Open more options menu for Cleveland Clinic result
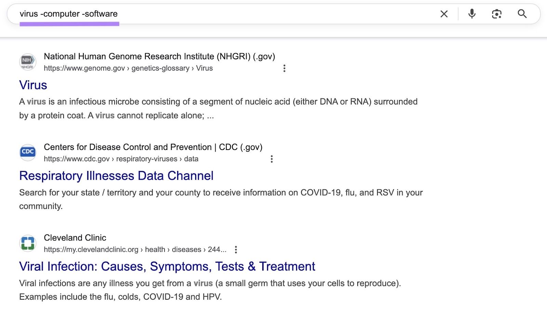 click(x=236, y=250)
